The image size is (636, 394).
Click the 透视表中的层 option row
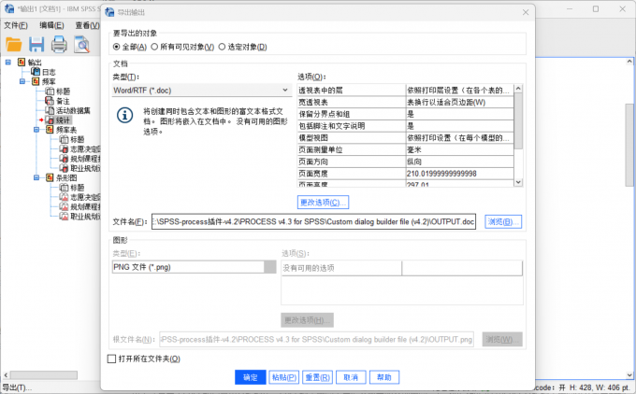(406, 91)
